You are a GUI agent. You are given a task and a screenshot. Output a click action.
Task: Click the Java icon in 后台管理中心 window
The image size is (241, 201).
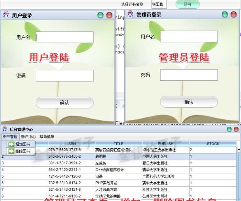pos(4,129)
